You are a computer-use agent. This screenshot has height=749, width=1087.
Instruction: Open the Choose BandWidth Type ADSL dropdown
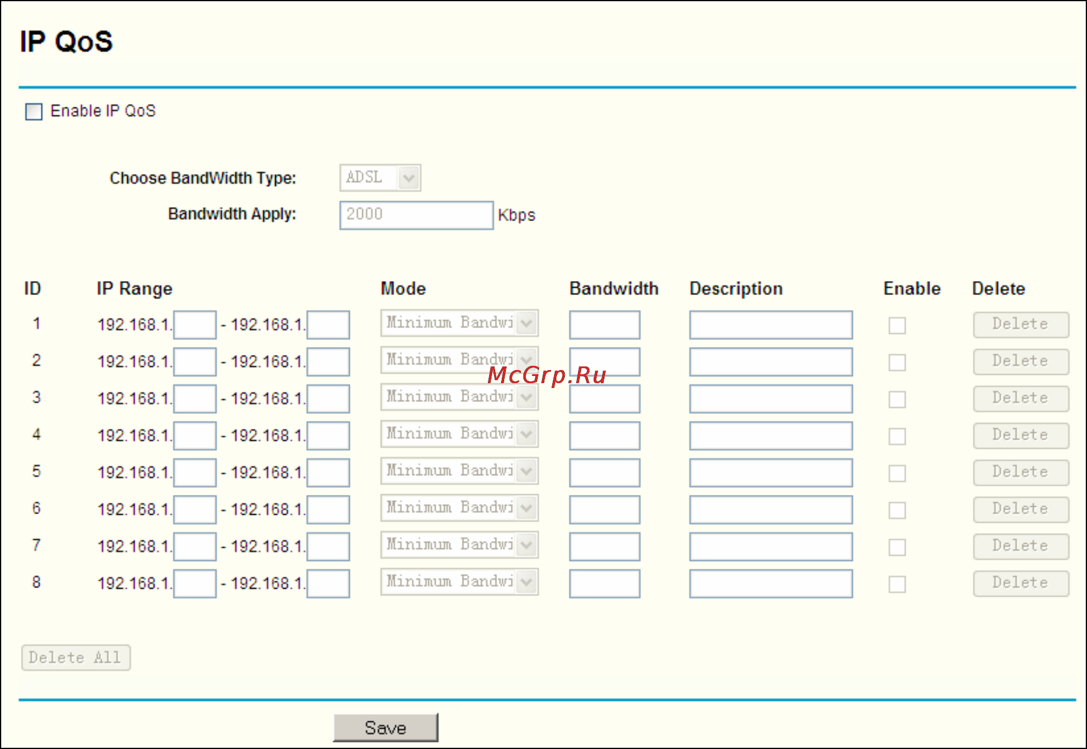380,178
